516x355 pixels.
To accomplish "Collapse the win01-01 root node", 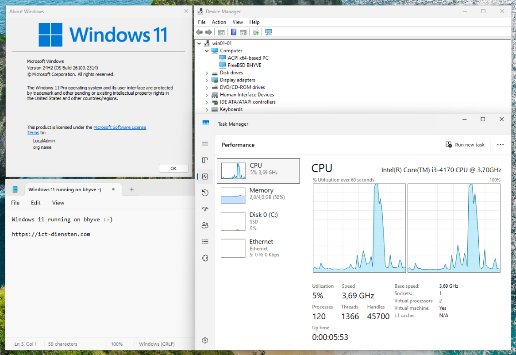I will pyautogui.click(x=199, y=43).
